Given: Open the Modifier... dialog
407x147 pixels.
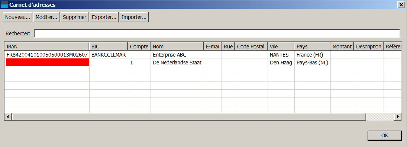Looking at the screenshot, I should tap(46, 17).
